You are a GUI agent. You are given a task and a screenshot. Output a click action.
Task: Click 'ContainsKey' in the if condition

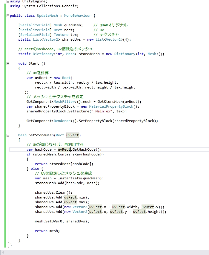tap(69, 154)
